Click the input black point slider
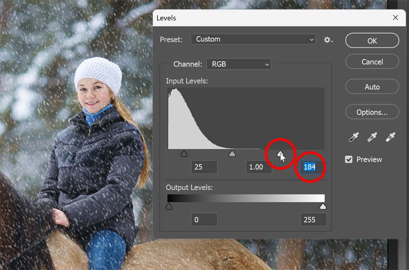The width and height of the screenshot is (409, 270). tap(184, 153)
